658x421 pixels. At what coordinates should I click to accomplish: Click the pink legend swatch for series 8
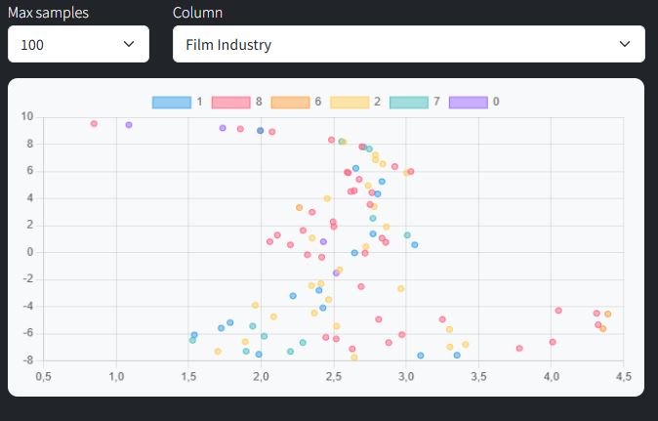(x=229, y=102)
